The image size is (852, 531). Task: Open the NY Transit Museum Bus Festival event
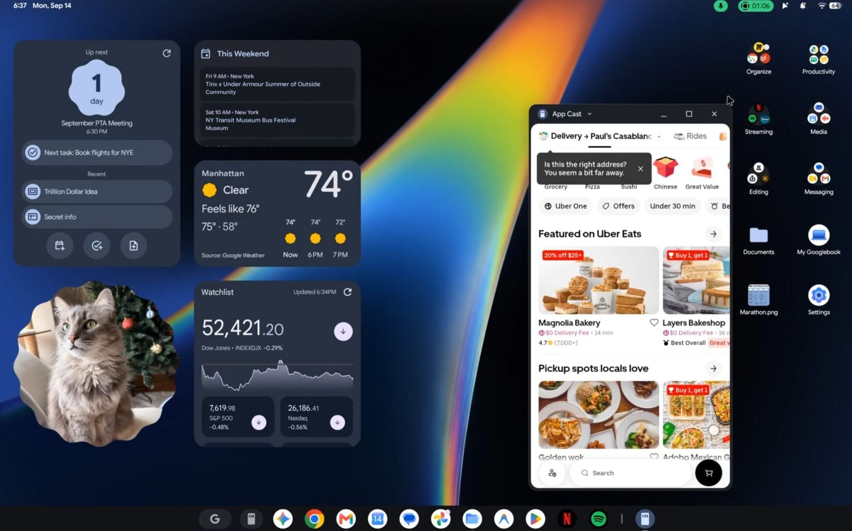click(x=277, y=120)
